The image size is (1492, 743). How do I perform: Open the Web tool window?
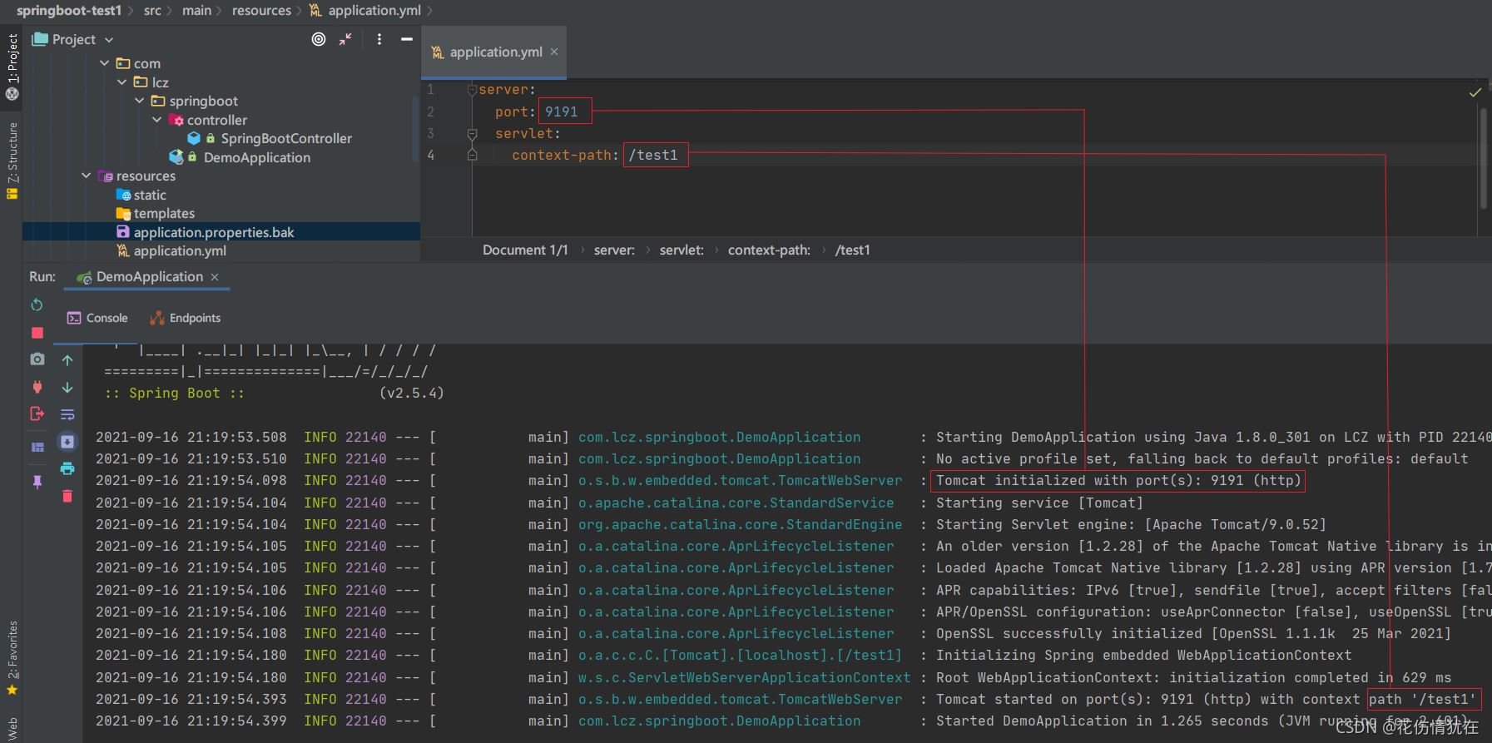click(x=12, y=729)
